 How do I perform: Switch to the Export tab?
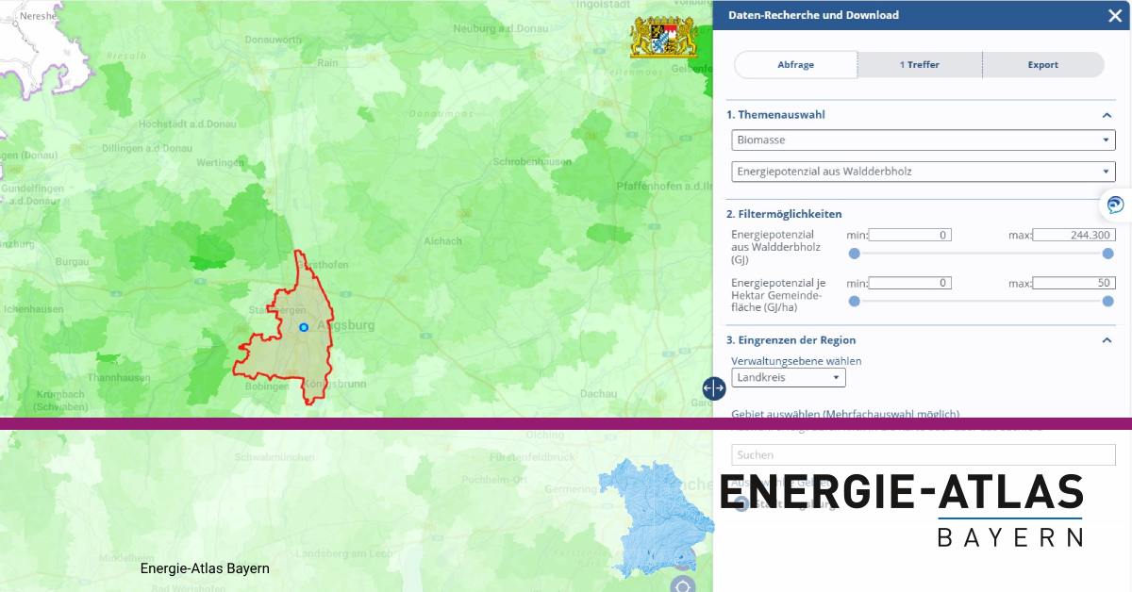[x=1043, y=65]
